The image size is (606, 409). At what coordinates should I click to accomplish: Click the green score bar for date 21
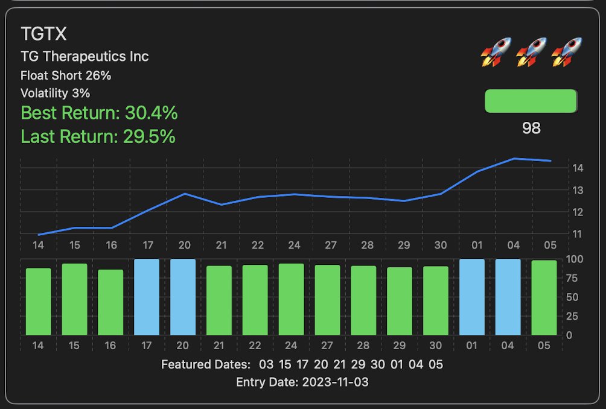219,300
